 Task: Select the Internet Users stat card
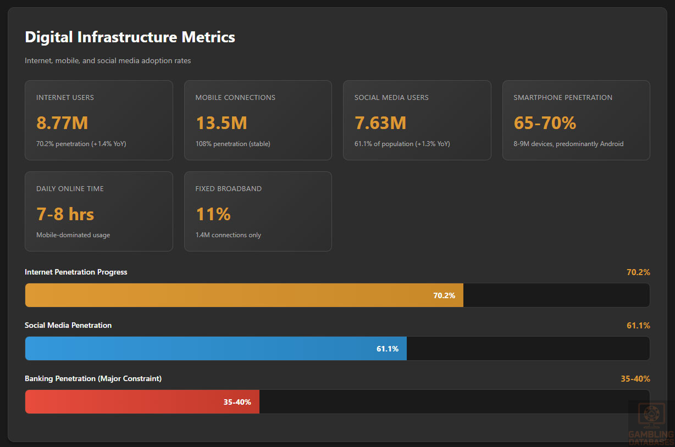pyautogui.click(x=99, y=120)
